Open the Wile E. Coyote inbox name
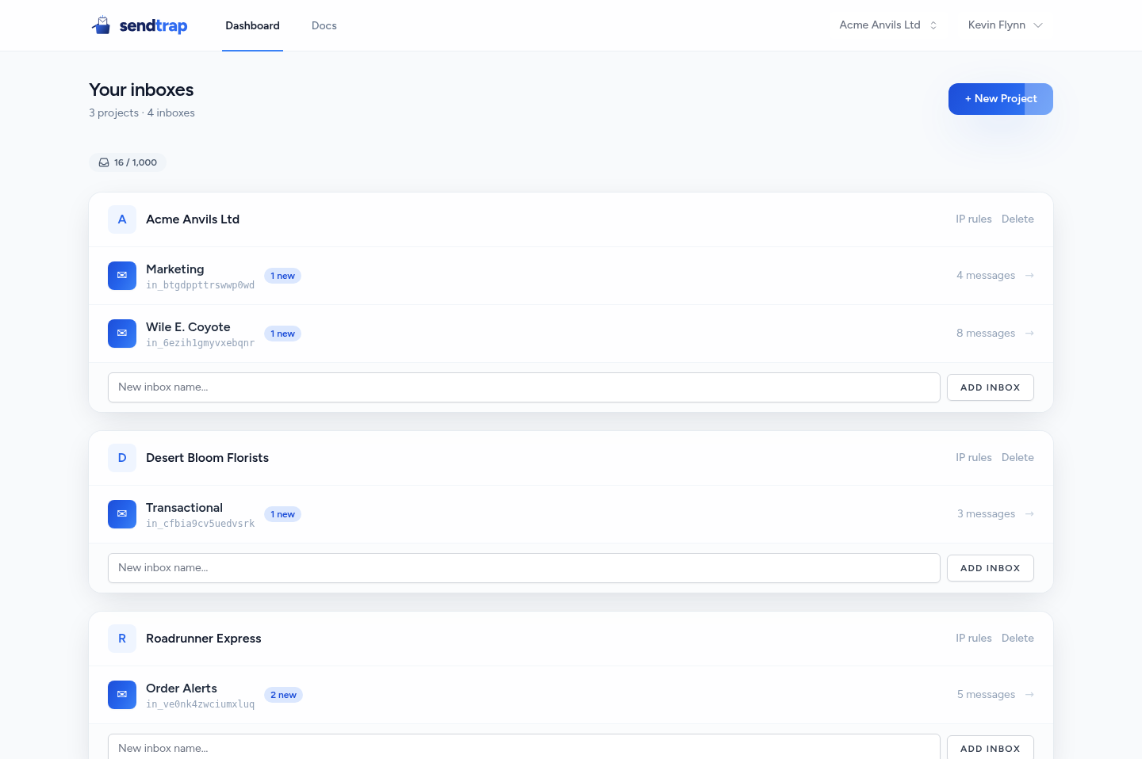Image resolution: width=1142 pixels, height=759 pixels. click(x=188, y=327)
